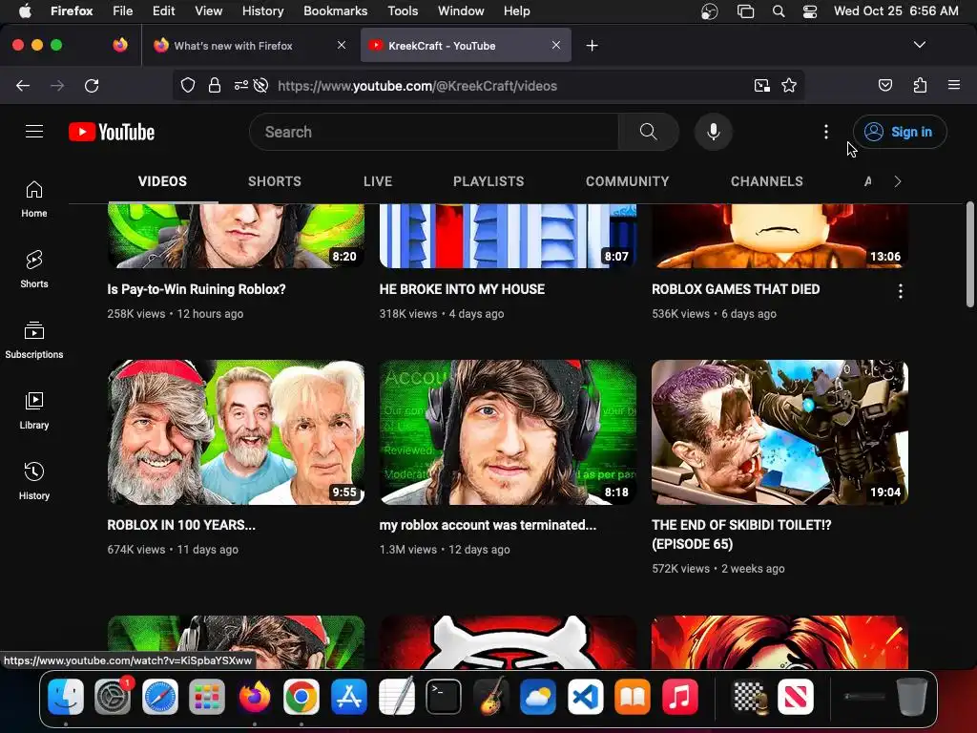
Task: Open THE END OF SKIBIDI TOILET!? title
Action: click(x=741, y=534)
